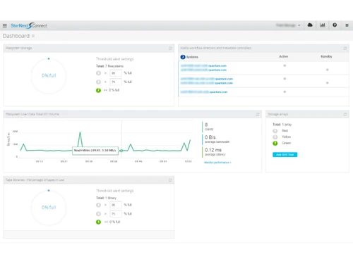Open the blurred user account dropdown in the header
The width and height of the screenshot is (353, 264).
click(288, 25)
